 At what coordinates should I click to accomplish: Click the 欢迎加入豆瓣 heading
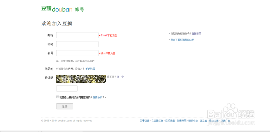tap(57, 23)
